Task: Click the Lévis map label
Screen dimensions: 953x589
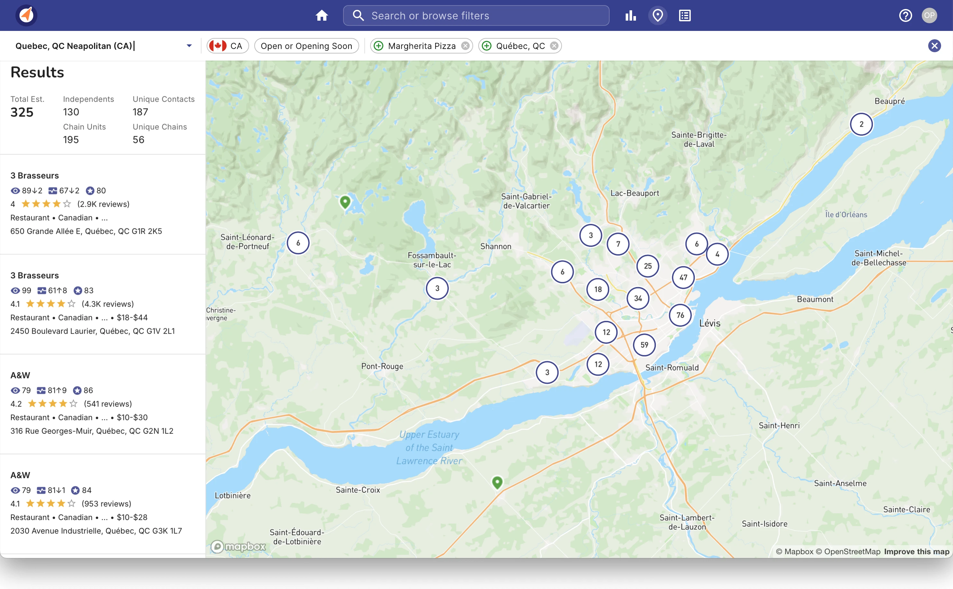Action: (710, 323)
